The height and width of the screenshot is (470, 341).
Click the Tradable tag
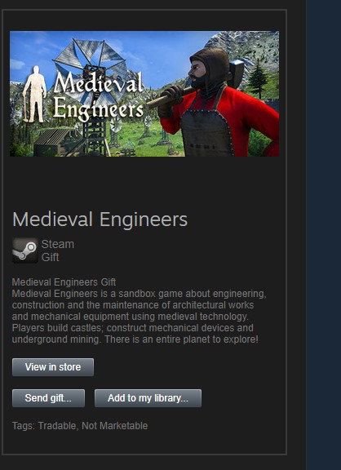pyautogui.click(x=57, y=426)
